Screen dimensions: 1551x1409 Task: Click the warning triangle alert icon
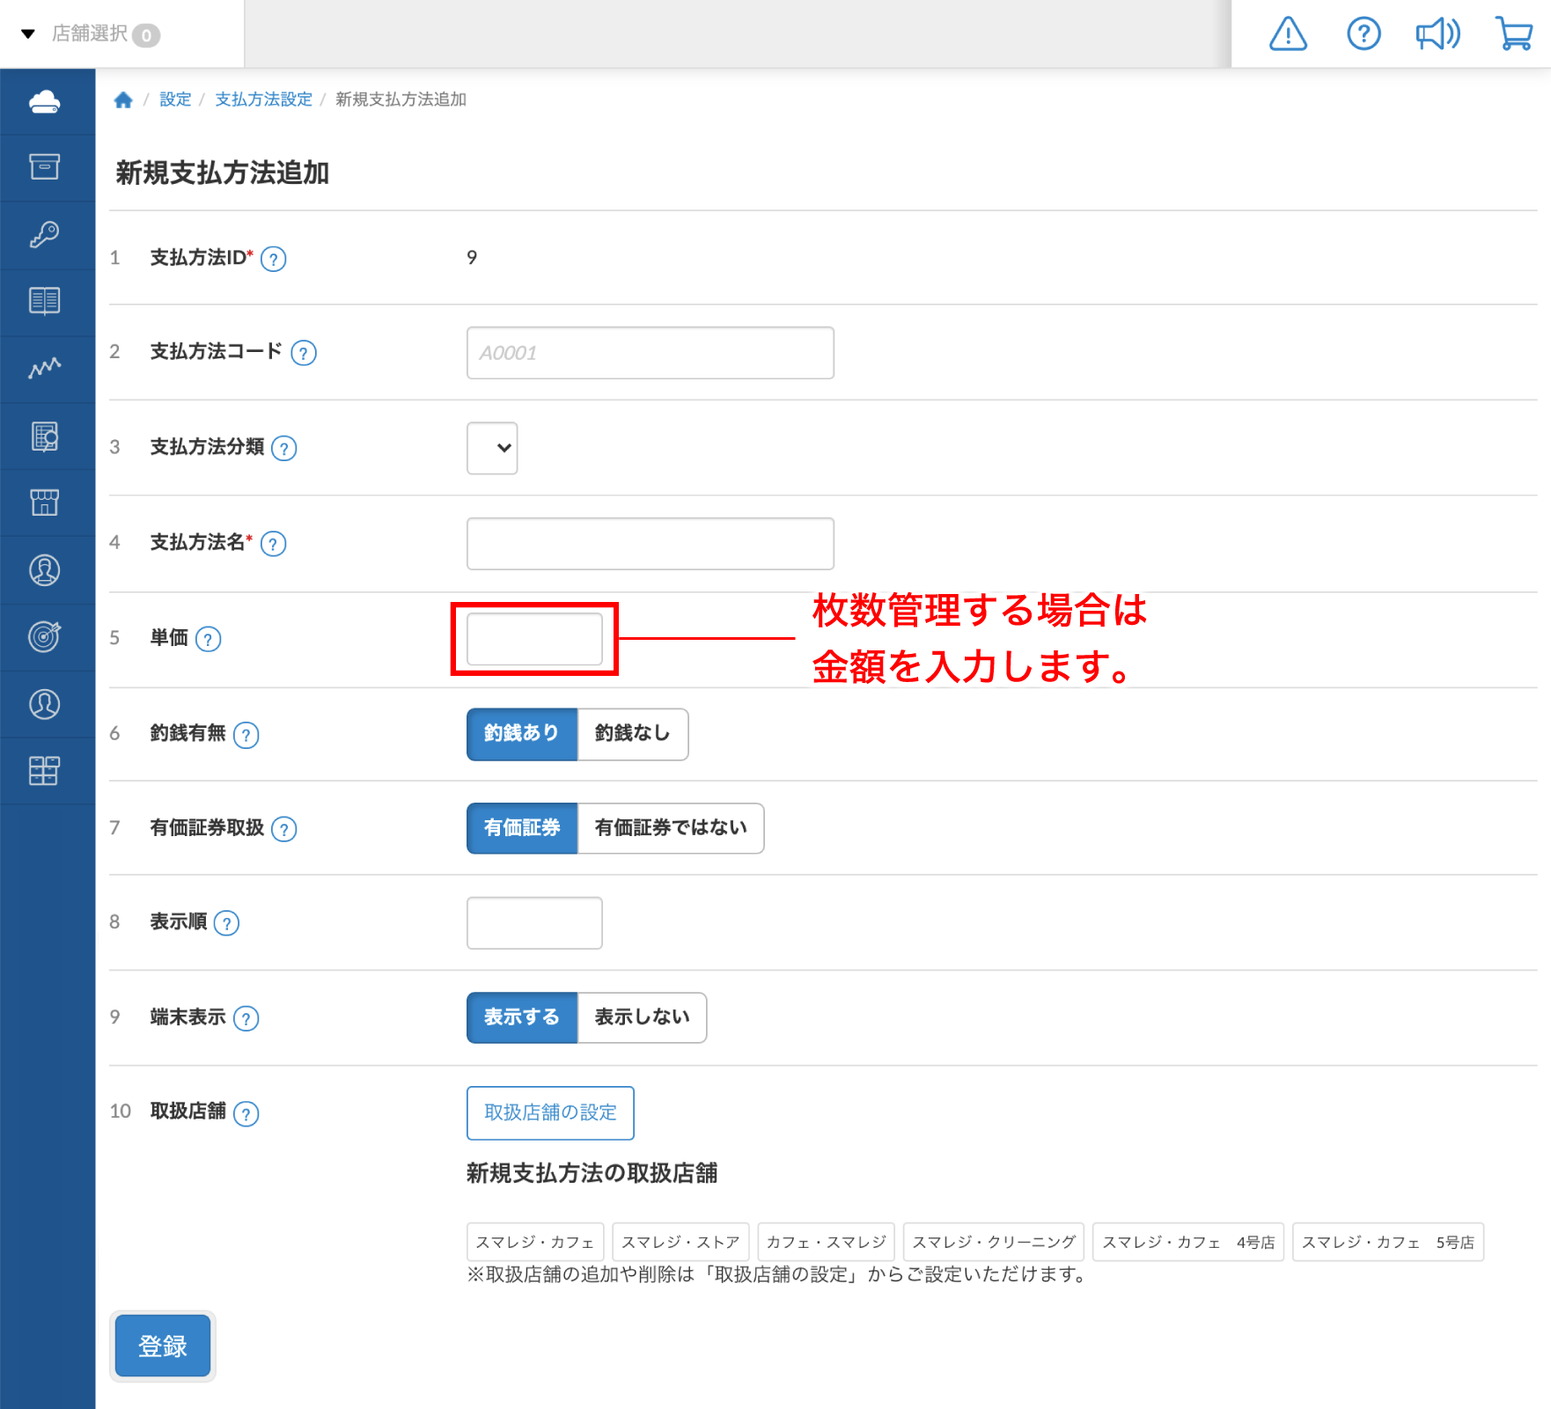1288,34
